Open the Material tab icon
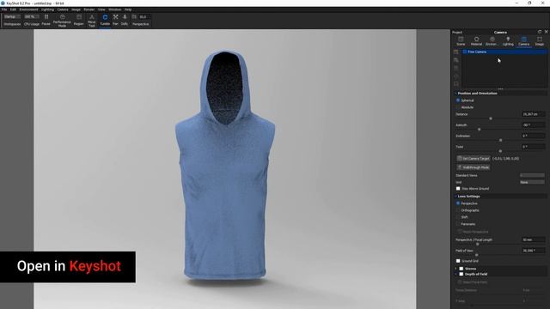The height and width of the screenshot is (309, 550). [476, 39]
